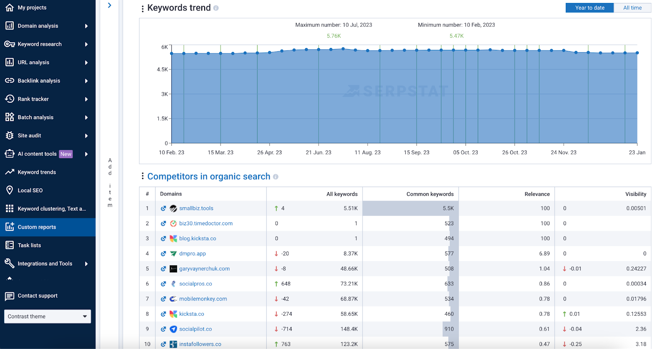This screenshot has height=349, width=667.
Task: Click the Backlink analysis chain icon
Action: [9, 81]
